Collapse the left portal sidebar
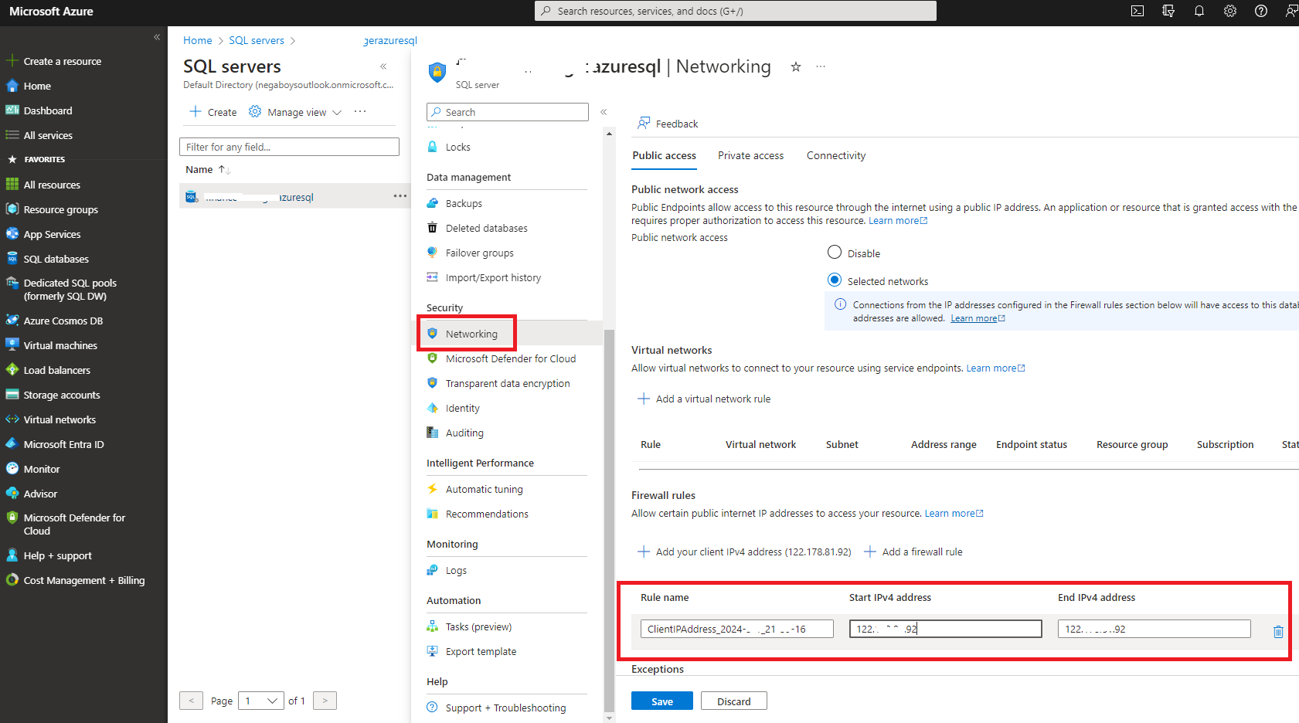The height and width of the screenshot is (723, 1299). (x=157, y=37)
